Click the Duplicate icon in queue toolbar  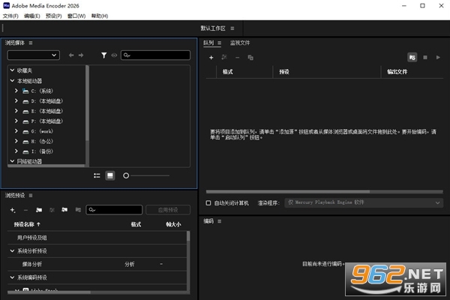250,58
